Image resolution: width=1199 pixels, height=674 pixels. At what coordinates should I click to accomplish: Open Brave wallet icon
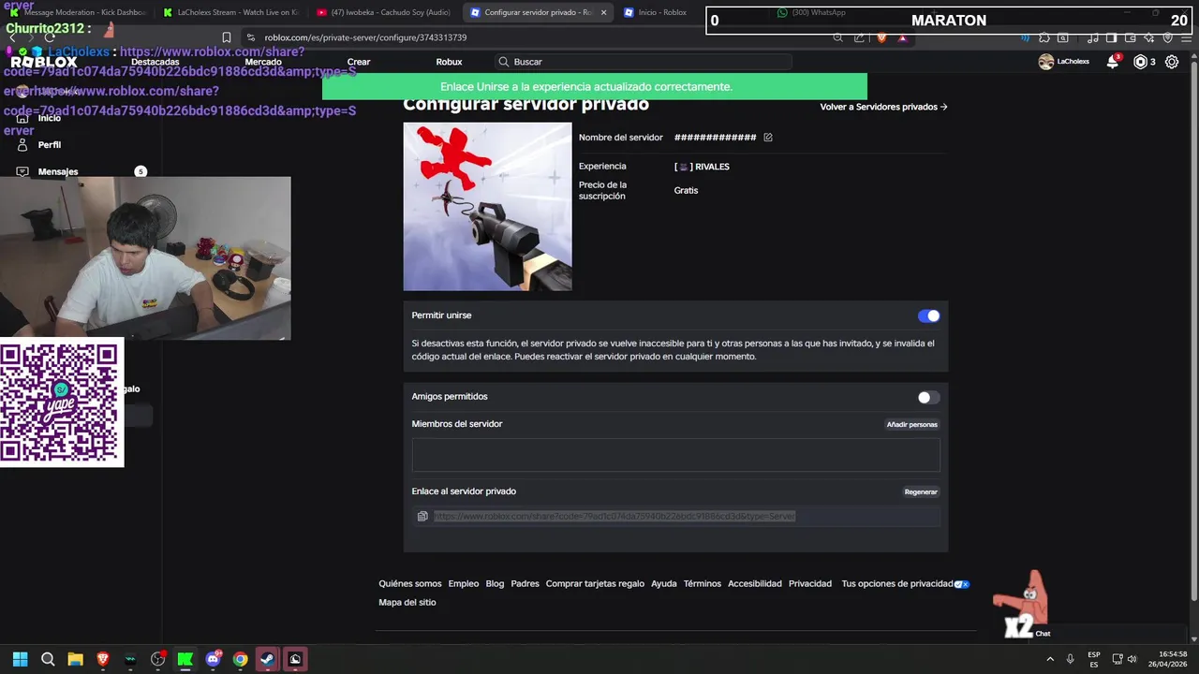tap(1130, 37)
